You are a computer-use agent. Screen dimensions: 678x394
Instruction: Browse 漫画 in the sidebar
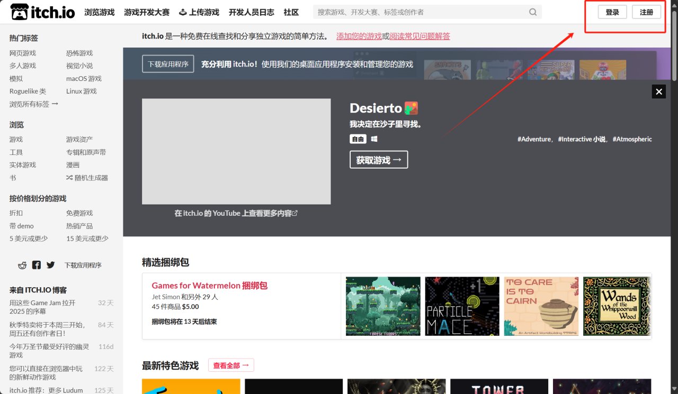tap(73, 165)
